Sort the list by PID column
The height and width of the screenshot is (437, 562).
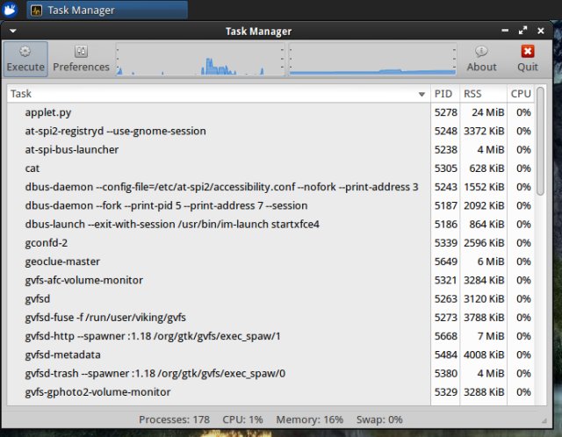point(444,94)
